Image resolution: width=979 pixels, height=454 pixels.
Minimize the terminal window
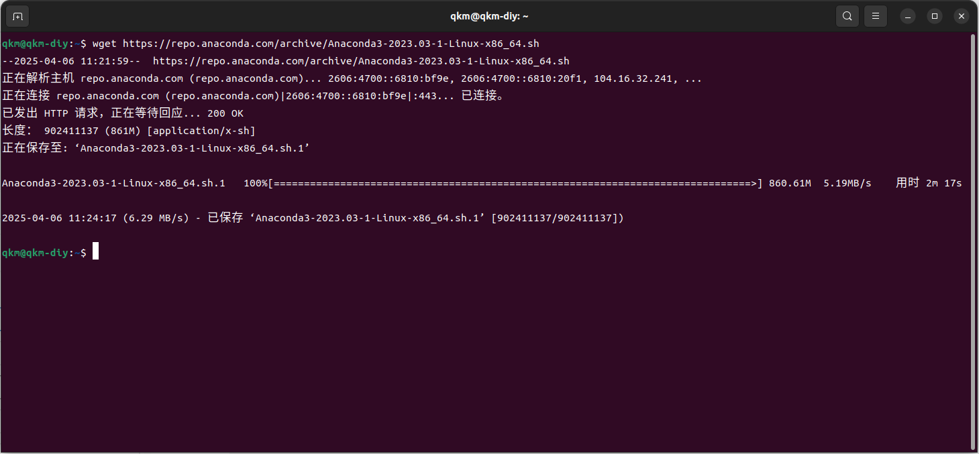click(x=908, y=16)
